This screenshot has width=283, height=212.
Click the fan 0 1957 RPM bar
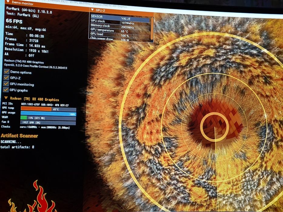pos(48,123)
